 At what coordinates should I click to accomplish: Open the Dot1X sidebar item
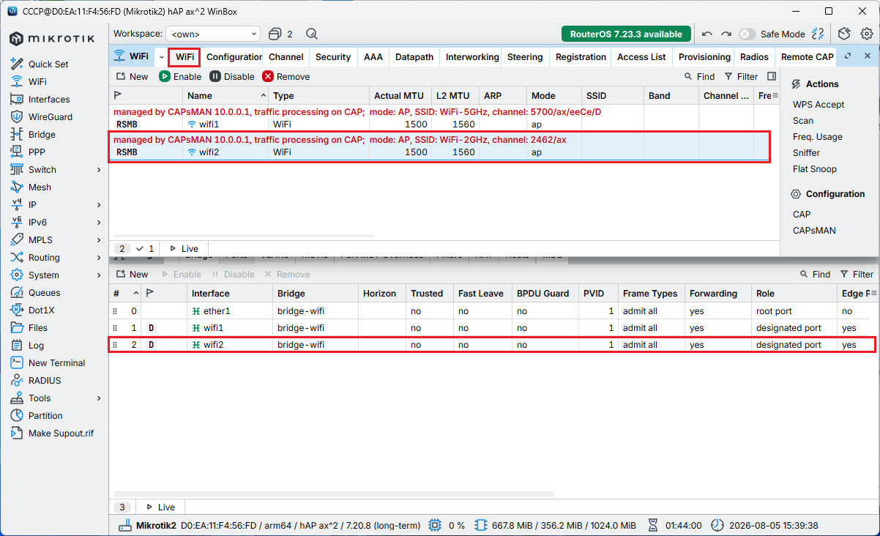pos(42,310)
